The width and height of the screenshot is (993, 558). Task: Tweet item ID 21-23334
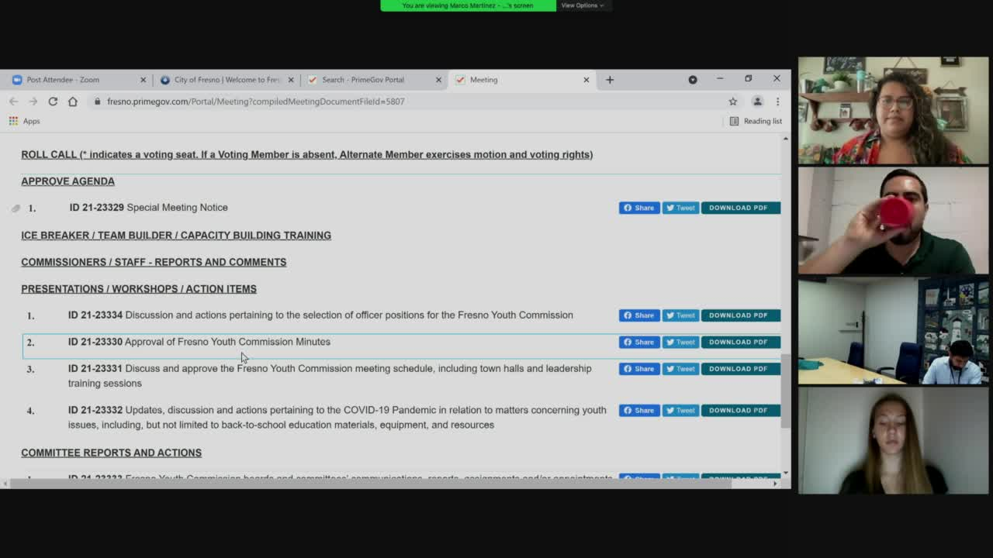680,315
